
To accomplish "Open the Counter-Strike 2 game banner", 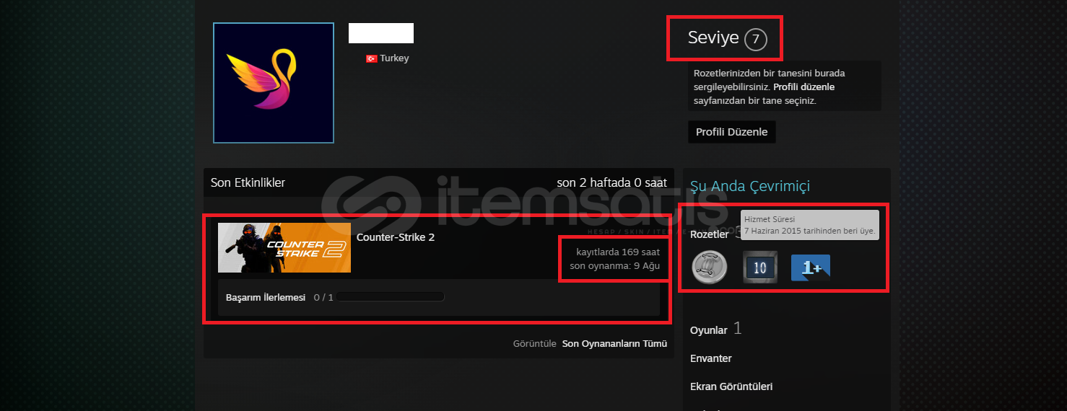I will pos(284,247).
